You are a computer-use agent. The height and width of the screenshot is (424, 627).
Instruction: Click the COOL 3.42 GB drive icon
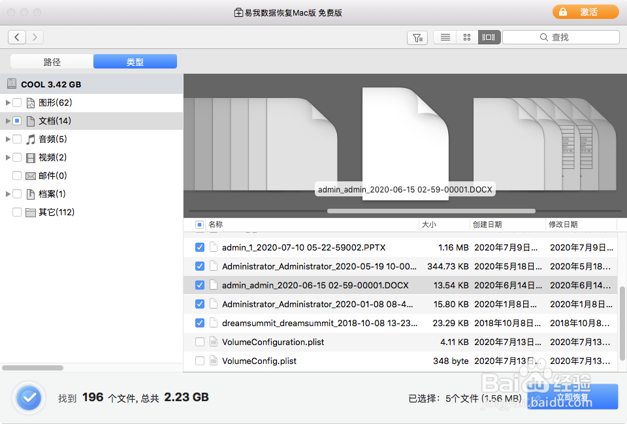click(x=12, y=84)
